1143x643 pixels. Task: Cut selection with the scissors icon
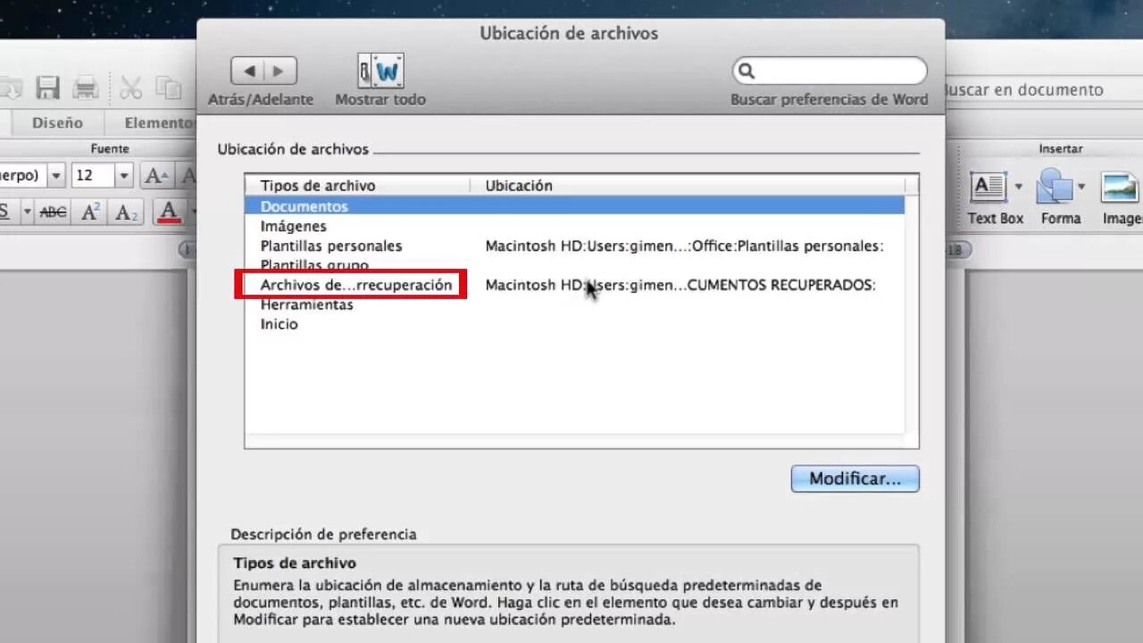pyautogui.click(x=131, y=88)
